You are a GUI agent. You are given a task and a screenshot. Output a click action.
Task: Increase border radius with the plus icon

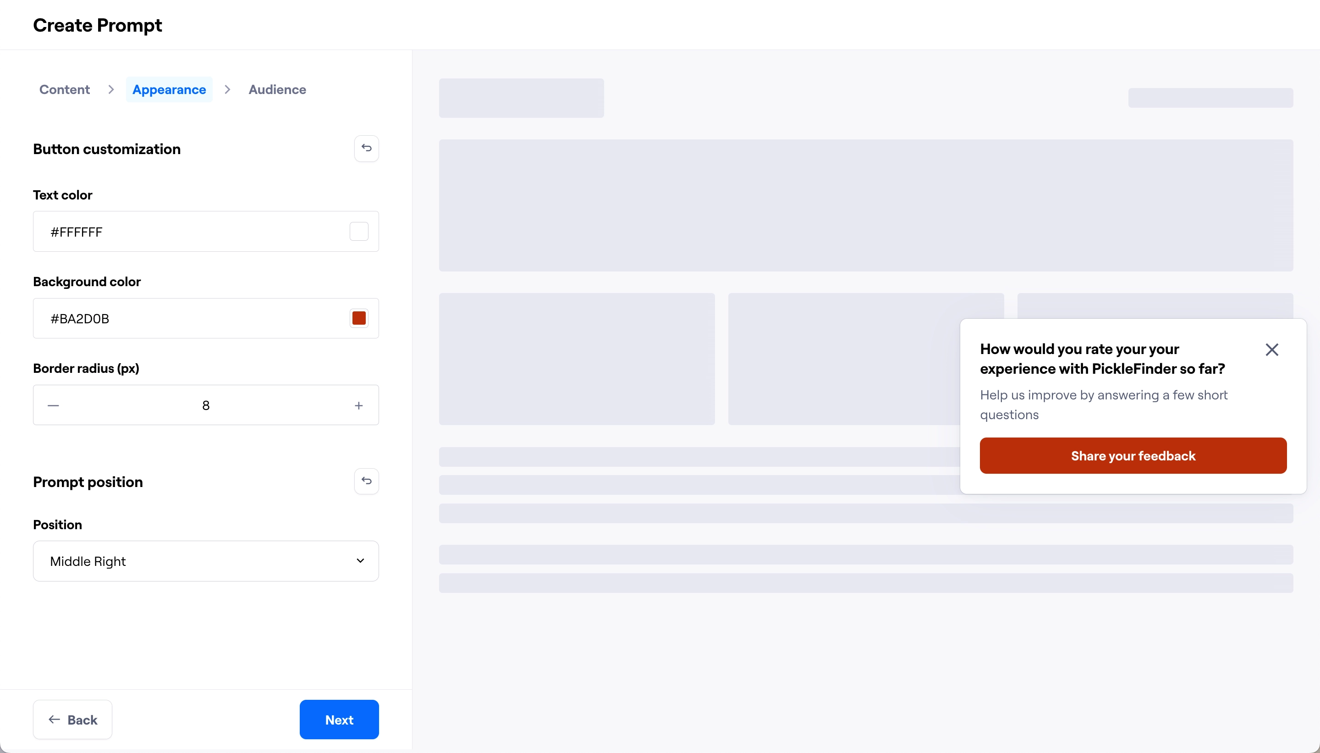(x=359, y=405)
